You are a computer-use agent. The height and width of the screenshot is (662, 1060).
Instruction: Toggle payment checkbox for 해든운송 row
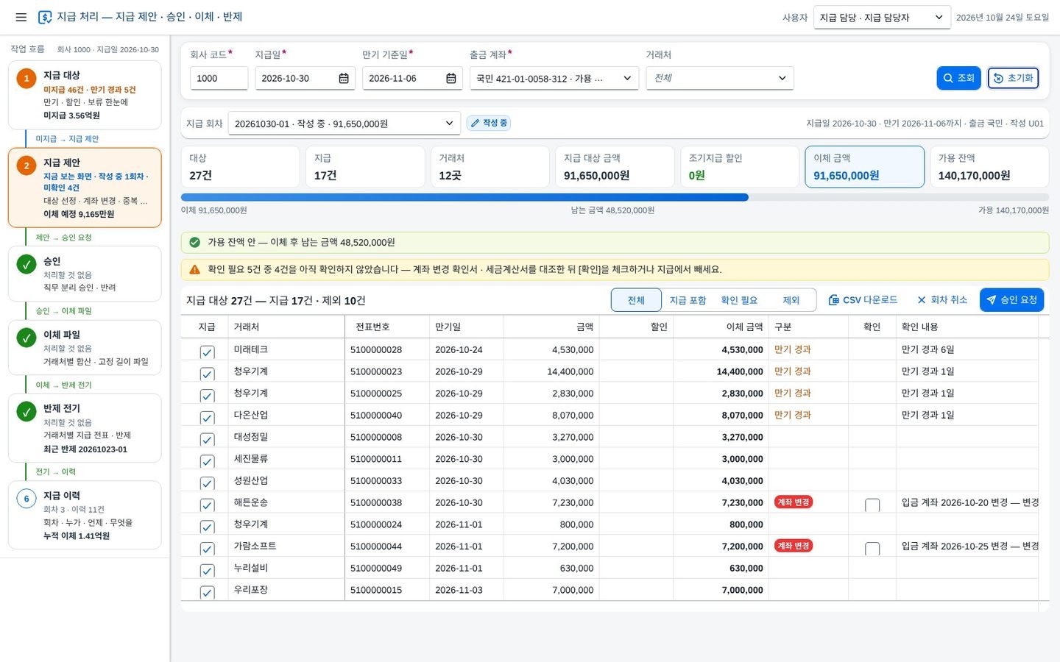(207, 505)
